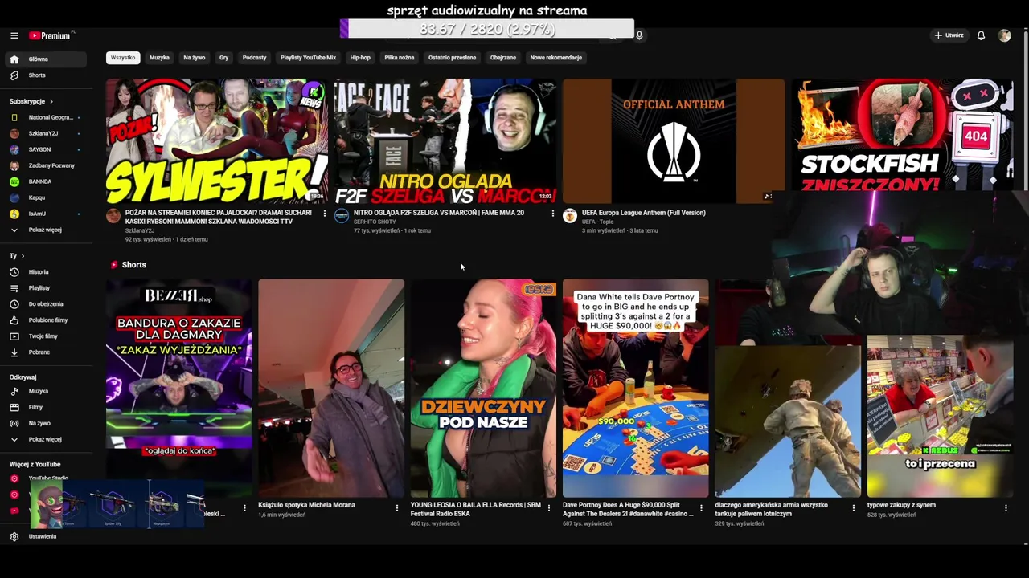Open Muzyka under Odkrywaj

[x=46, y=392]
